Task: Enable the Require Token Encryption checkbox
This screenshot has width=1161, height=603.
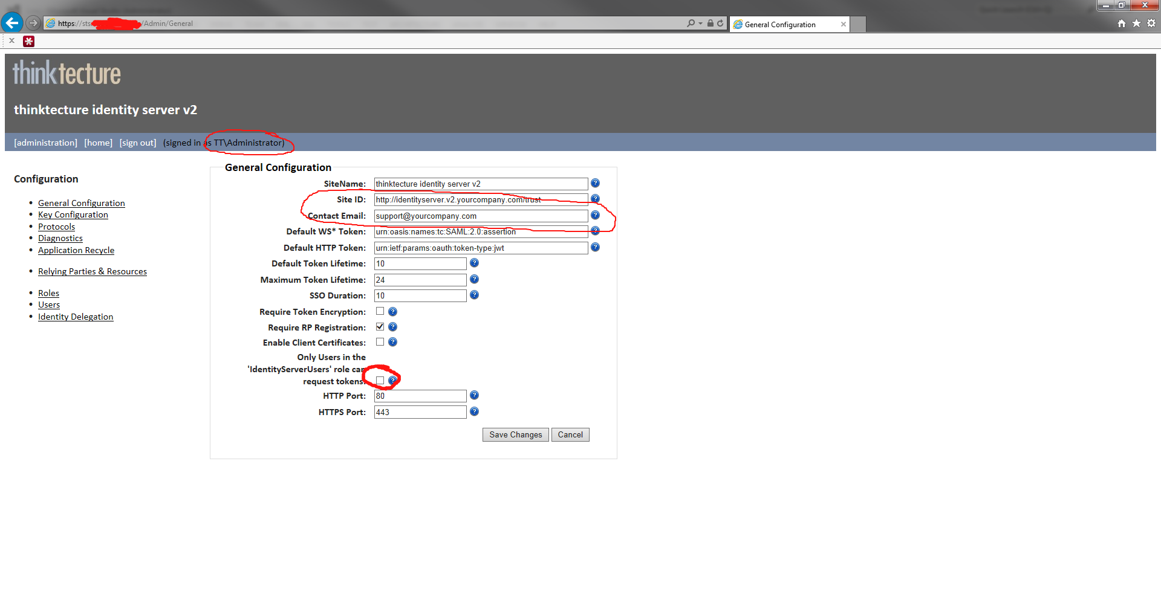Action: tap(380, 311)
